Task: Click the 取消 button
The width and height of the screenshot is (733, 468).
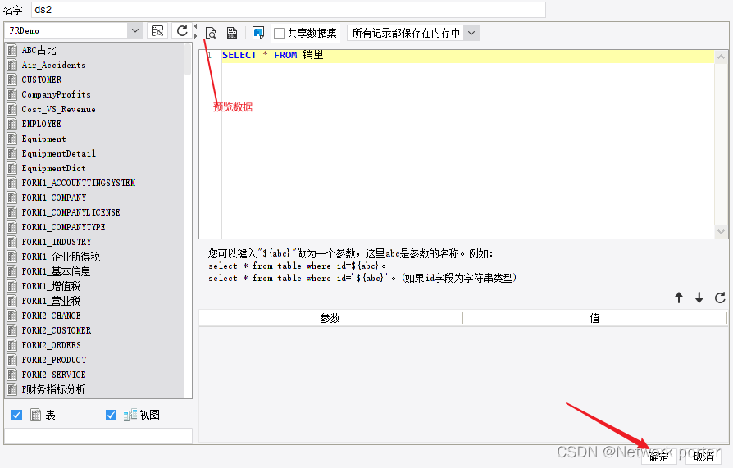Action: [703, 457]
